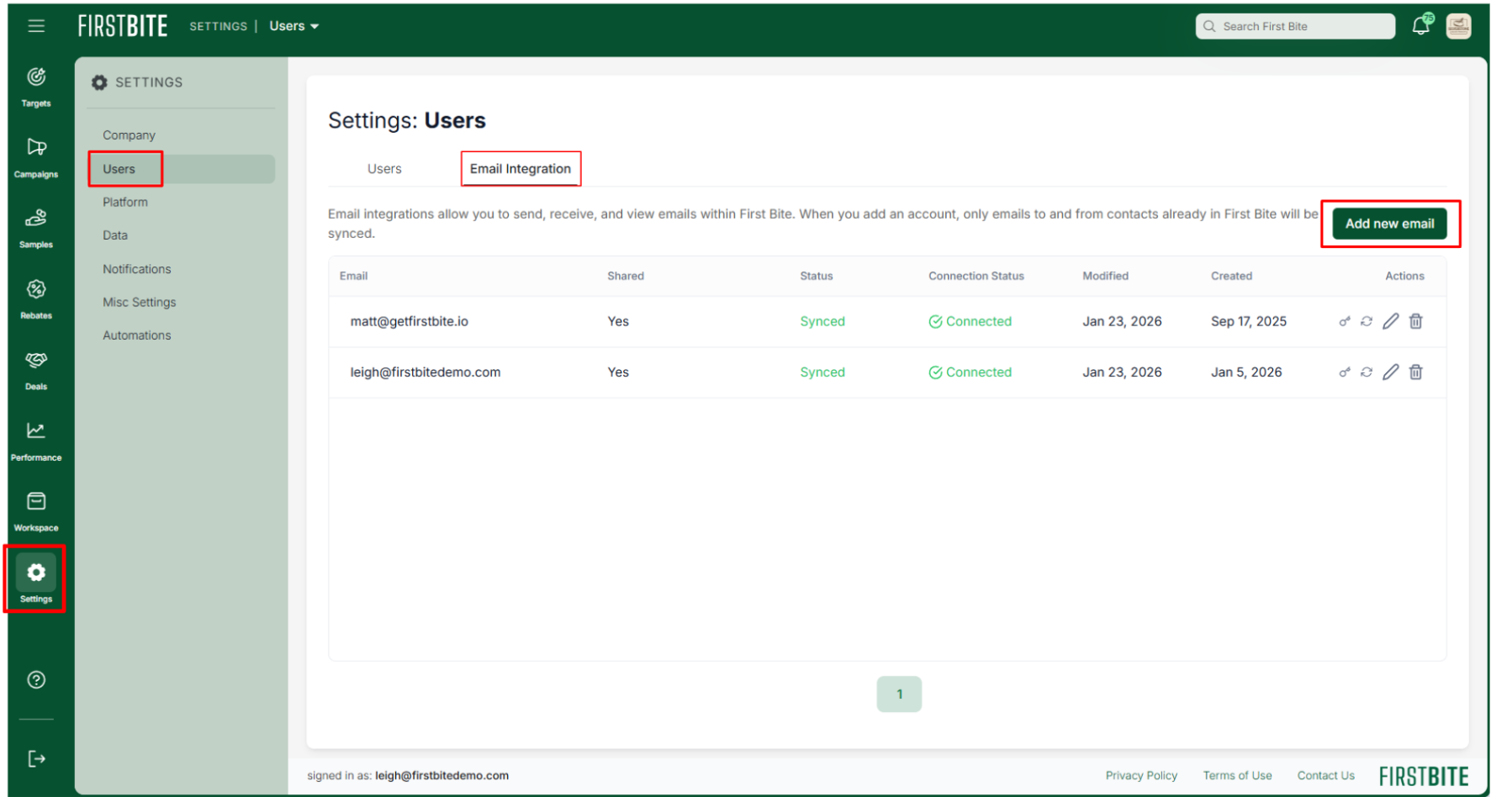Open the hamburger menu at top left

coord(36,26)
